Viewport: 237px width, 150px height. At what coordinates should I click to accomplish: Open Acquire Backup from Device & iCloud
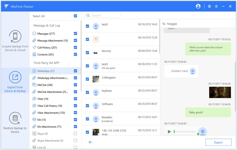click(15, 41)
